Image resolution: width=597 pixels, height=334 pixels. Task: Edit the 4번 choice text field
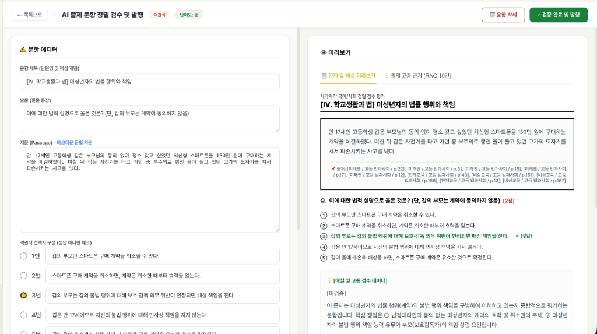[x=163, y=315]
